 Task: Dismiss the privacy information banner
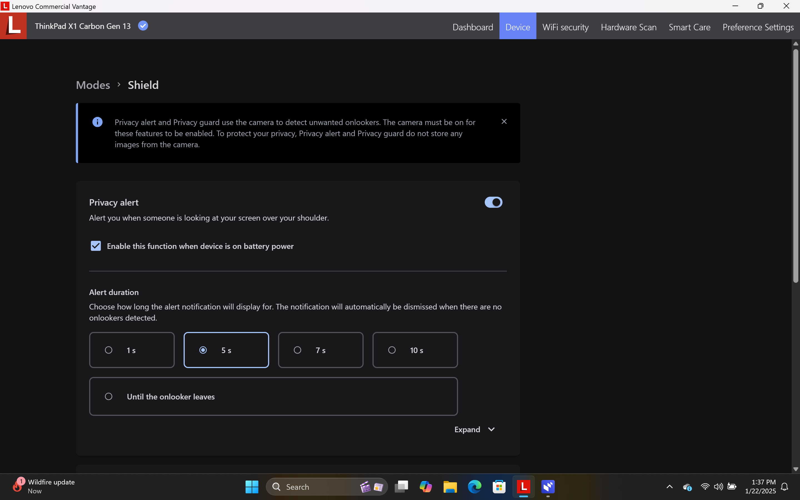(504, 122)
